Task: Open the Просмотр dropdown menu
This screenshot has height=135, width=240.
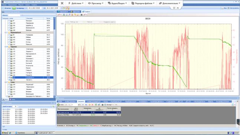Action: [96, 3]
